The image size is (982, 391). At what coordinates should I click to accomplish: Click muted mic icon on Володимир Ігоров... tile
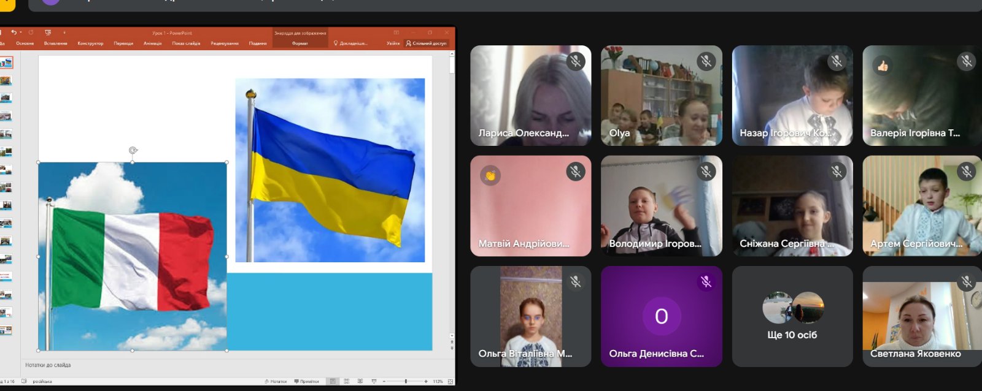(x=706, y=172)
